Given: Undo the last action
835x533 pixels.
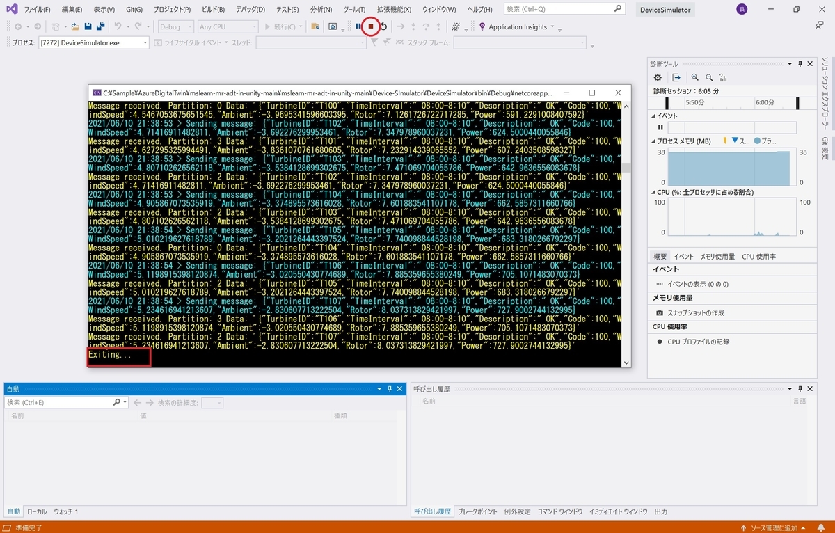Looking at the screenshot, I should pos(118,26).
